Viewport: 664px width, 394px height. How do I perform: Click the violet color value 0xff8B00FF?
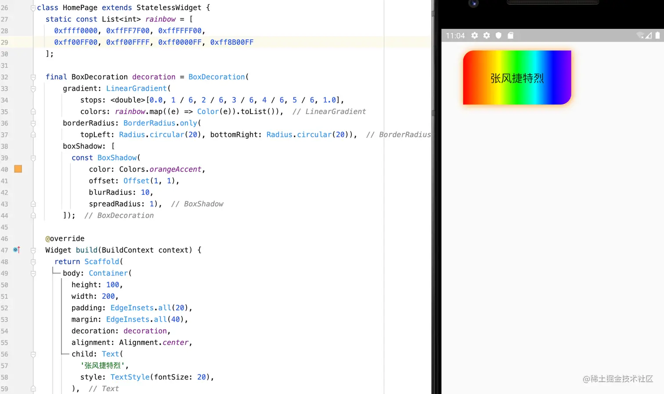coord(232,42)
